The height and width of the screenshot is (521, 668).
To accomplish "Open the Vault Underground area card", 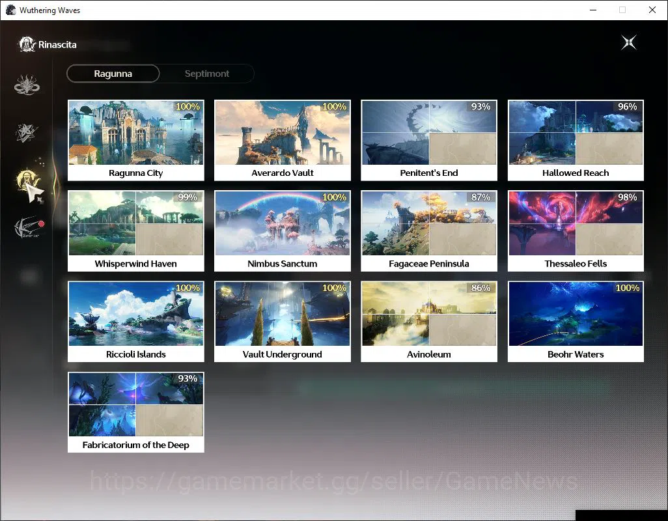I will (283, 322).
